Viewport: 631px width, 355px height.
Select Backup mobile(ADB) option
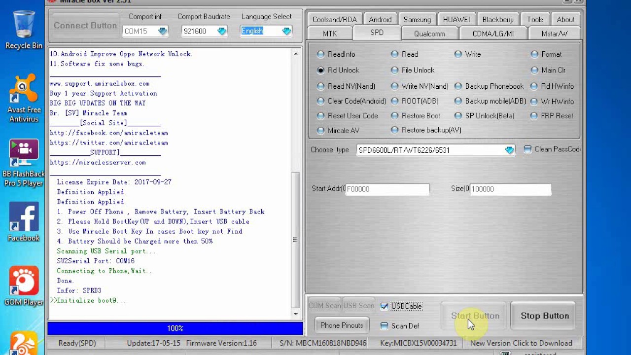(x=490, y=101)
